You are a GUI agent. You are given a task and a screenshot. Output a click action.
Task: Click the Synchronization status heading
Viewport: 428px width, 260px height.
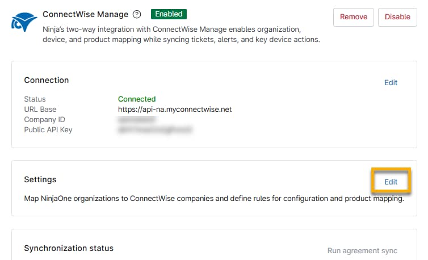point(69,248)
